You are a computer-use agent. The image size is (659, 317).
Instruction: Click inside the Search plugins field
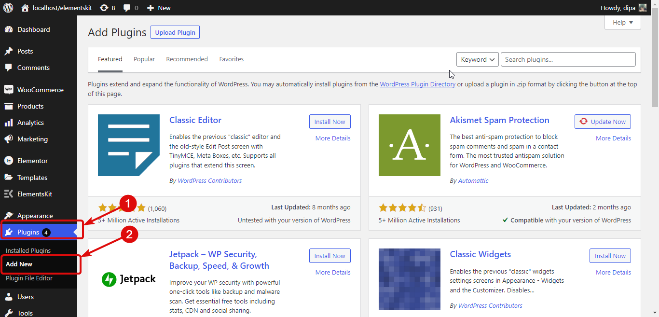coord(568,59)
